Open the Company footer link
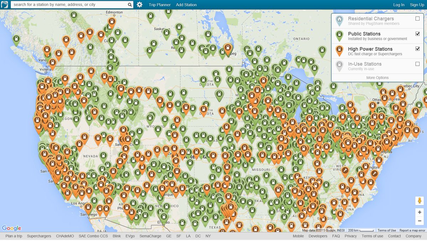This screenshot has height=248, width=427. [x=413, y=236]
